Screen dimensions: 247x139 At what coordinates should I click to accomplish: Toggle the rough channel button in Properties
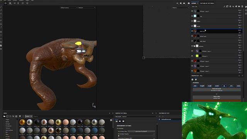pyautogui.click(x=210, y=86)
